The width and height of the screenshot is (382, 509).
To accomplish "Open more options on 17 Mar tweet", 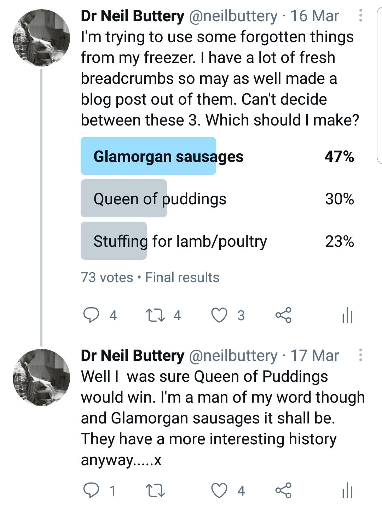I will [x=360, y=355].
